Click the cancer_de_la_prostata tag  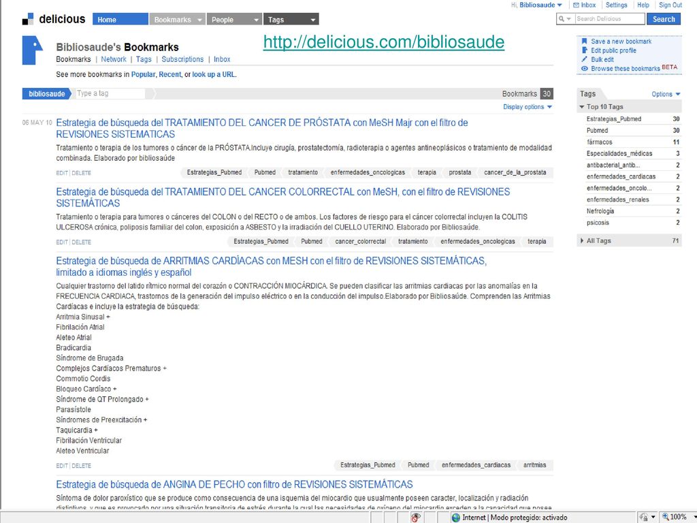(x=515, y=172)
